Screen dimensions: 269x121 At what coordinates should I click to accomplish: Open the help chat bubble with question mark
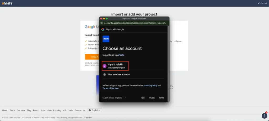tap(264, 116)
